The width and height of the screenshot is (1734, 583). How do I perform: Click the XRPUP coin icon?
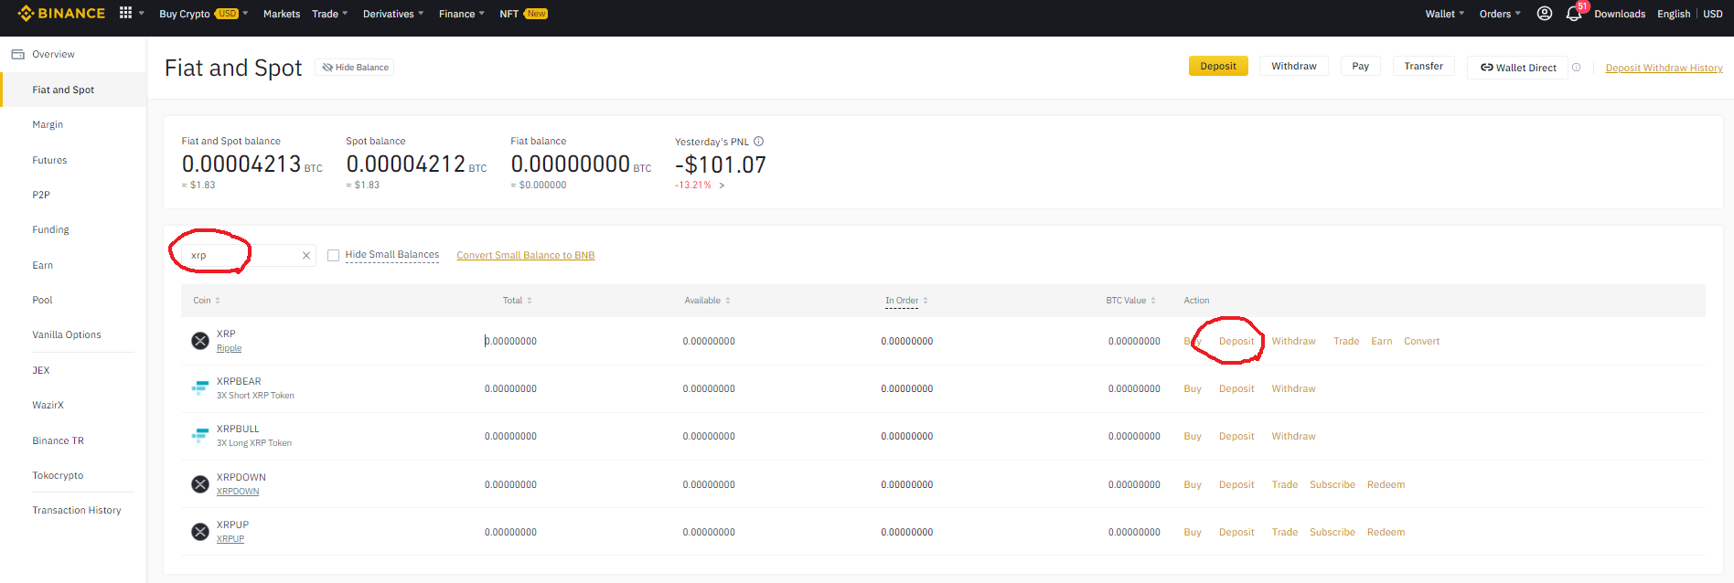200,532
